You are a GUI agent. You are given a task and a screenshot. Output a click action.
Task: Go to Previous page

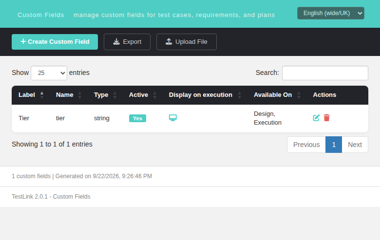(306, 145)
